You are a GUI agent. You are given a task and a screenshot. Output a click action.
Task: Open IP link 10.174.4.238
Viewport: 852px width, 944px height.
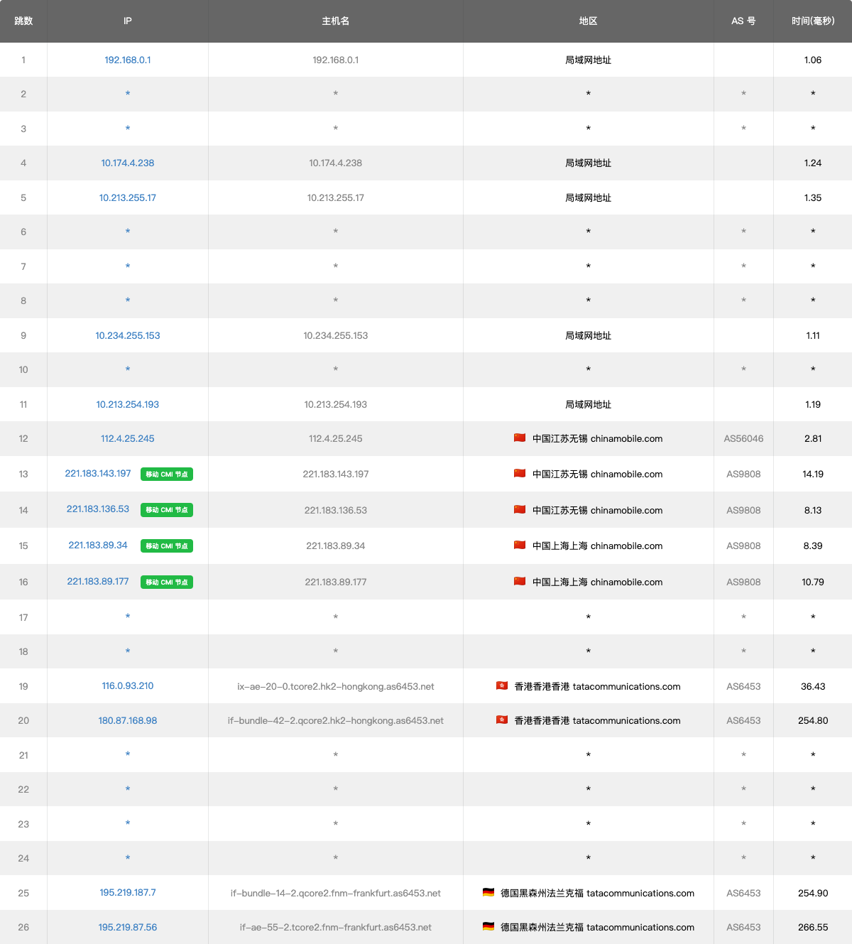click(x=128, y=163)
